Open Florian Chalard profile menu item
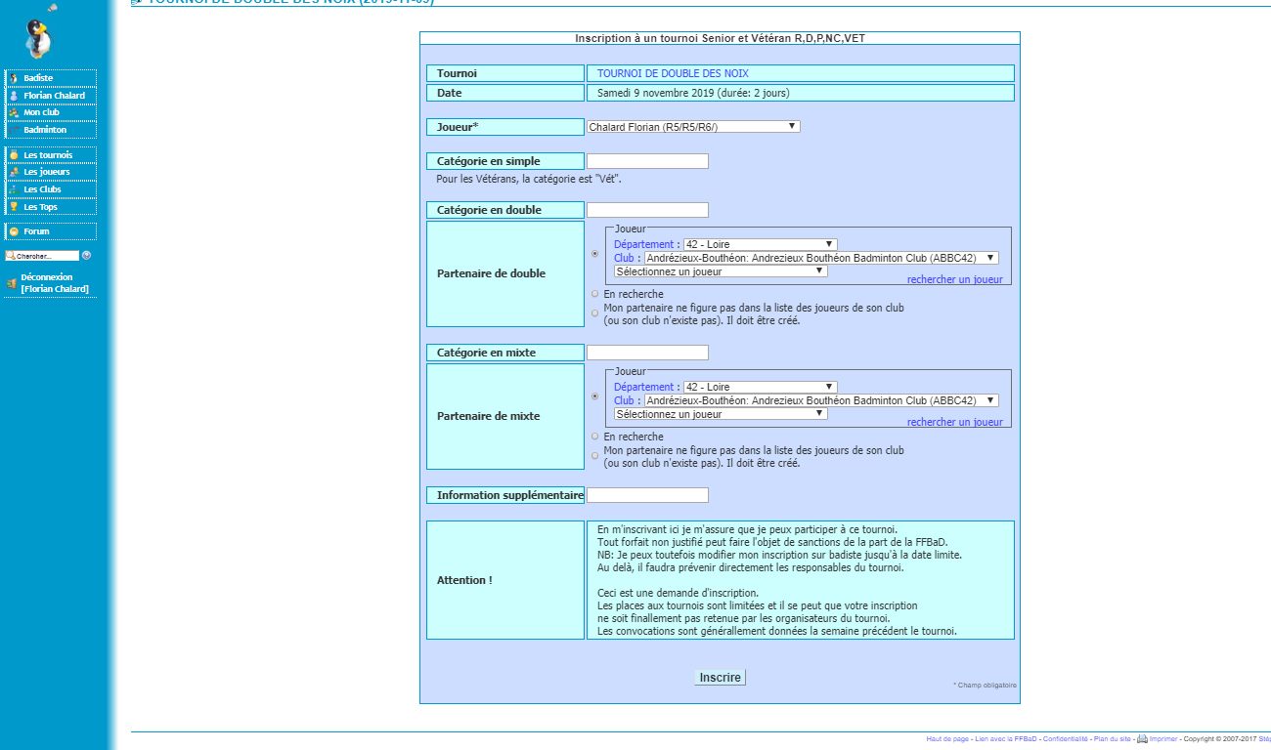 51,96
